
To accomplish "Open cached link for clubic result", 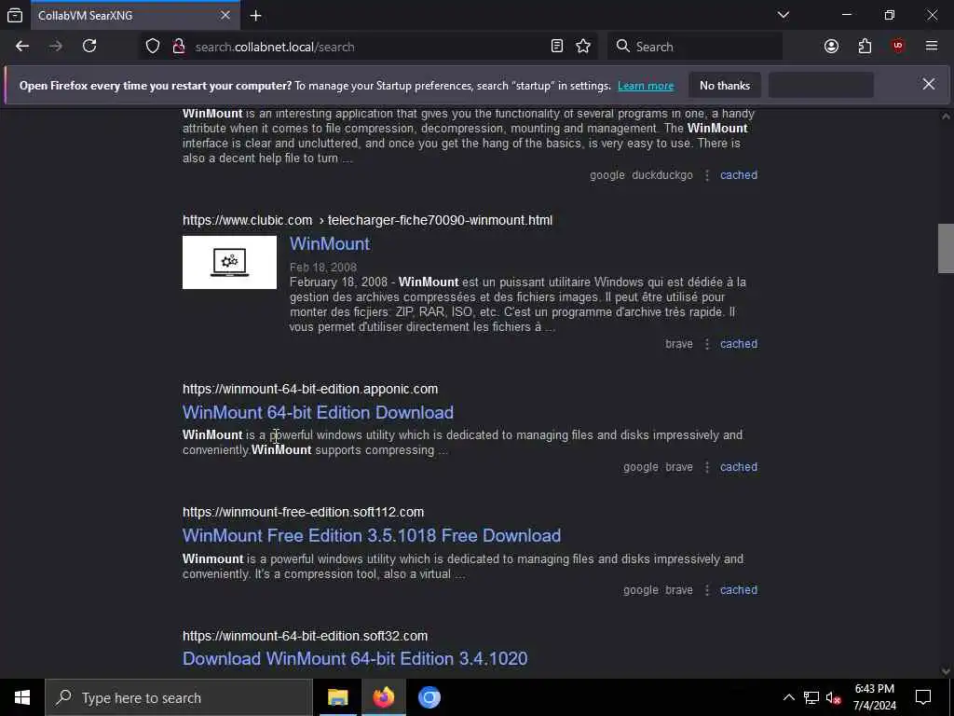I will point(739,344).
